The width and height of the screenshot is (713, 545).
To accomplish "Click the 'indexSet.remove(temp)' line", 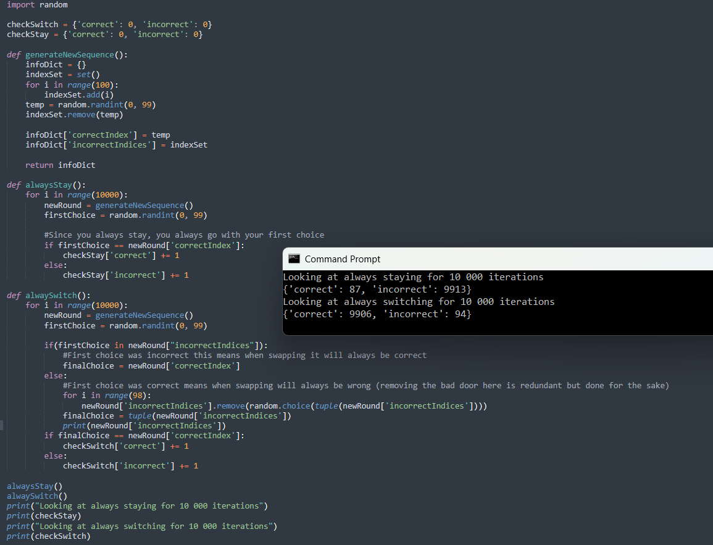I will (75, 115).
